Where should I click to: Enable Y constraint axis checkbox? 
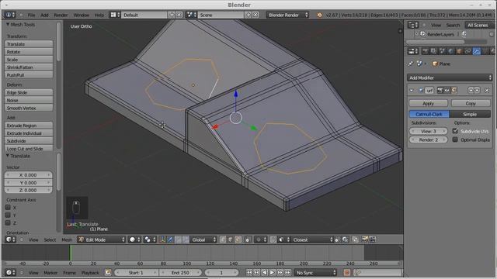[x=8, y=215]
